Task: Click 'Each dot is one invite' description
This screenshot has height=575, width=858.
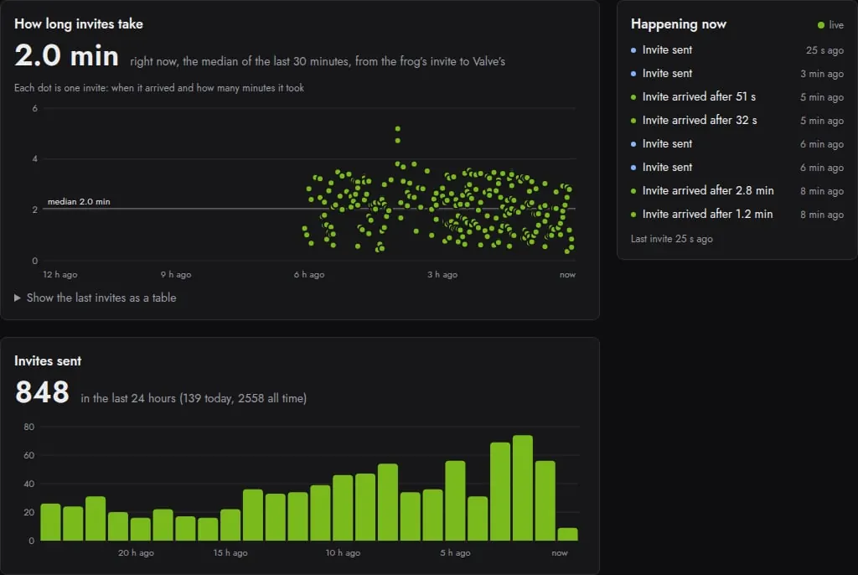Action: click(158, 88)
